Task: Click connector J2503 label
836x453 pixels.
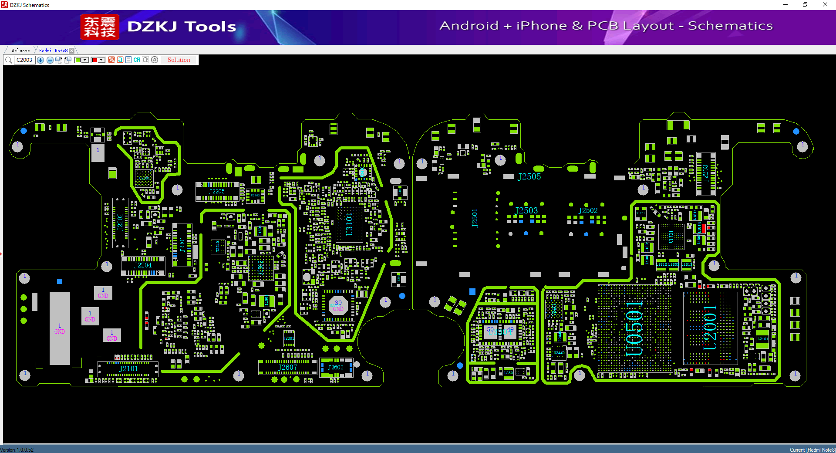Action: [526, 210]
